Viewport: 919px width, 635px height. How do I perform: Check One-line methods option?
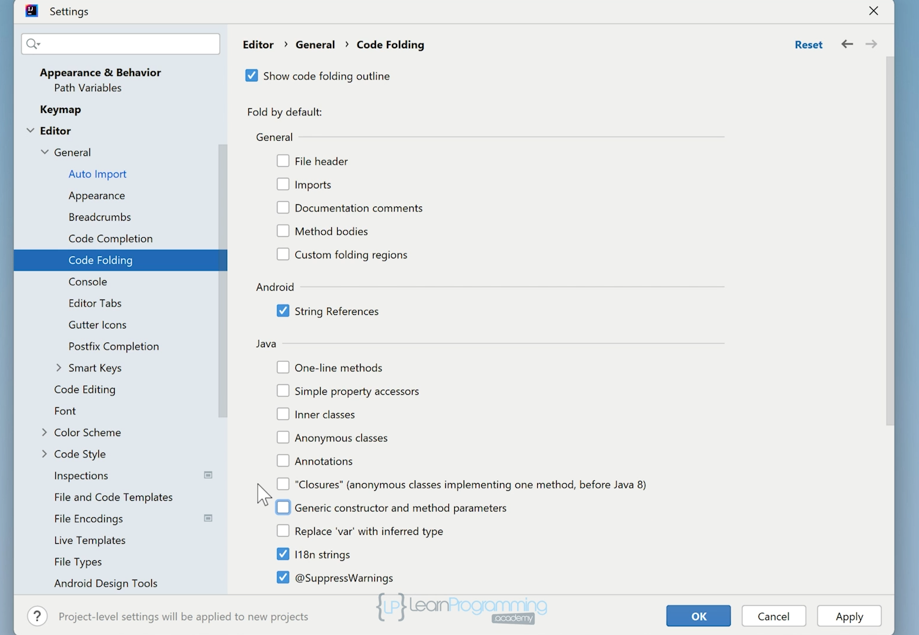coord(283,367)
